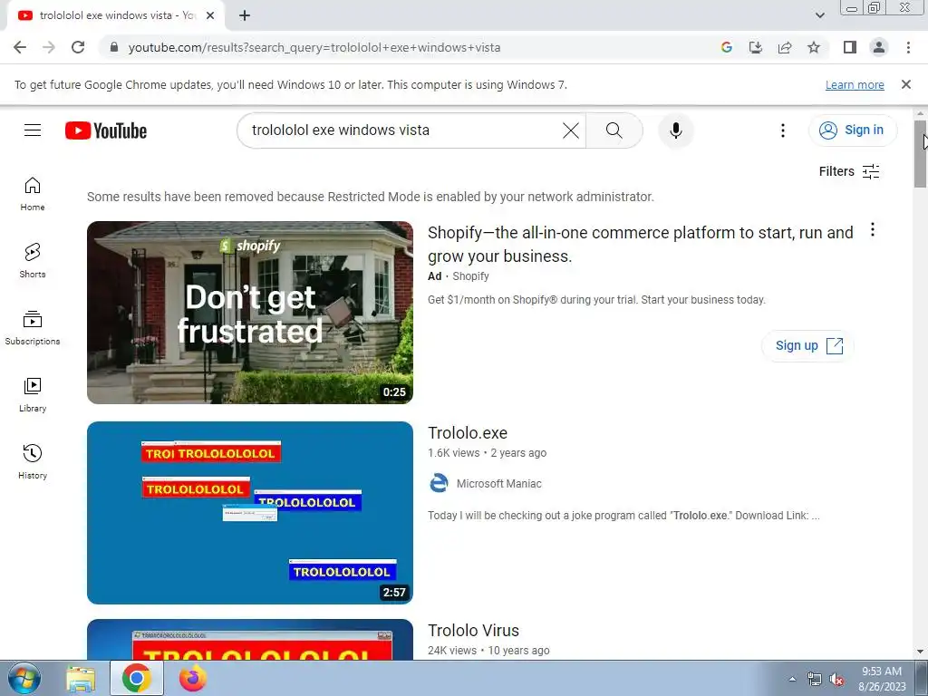Open the Home section in sidebar

tap(33, 194)
